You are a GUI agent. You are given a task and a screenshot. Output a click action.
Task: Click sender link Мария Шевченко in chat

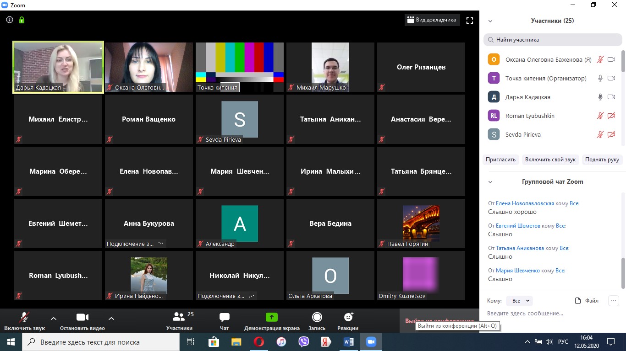[518, 271]
